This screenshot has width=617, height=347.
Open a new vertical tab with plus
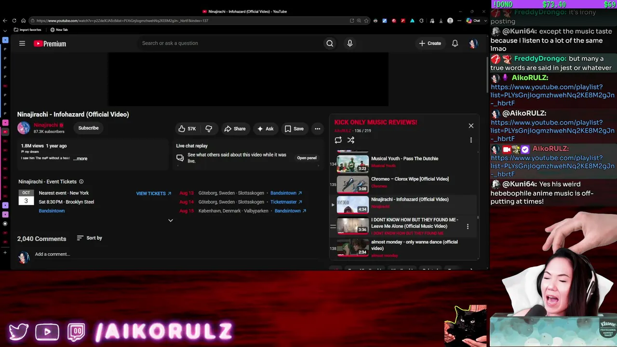coord(5,253)
